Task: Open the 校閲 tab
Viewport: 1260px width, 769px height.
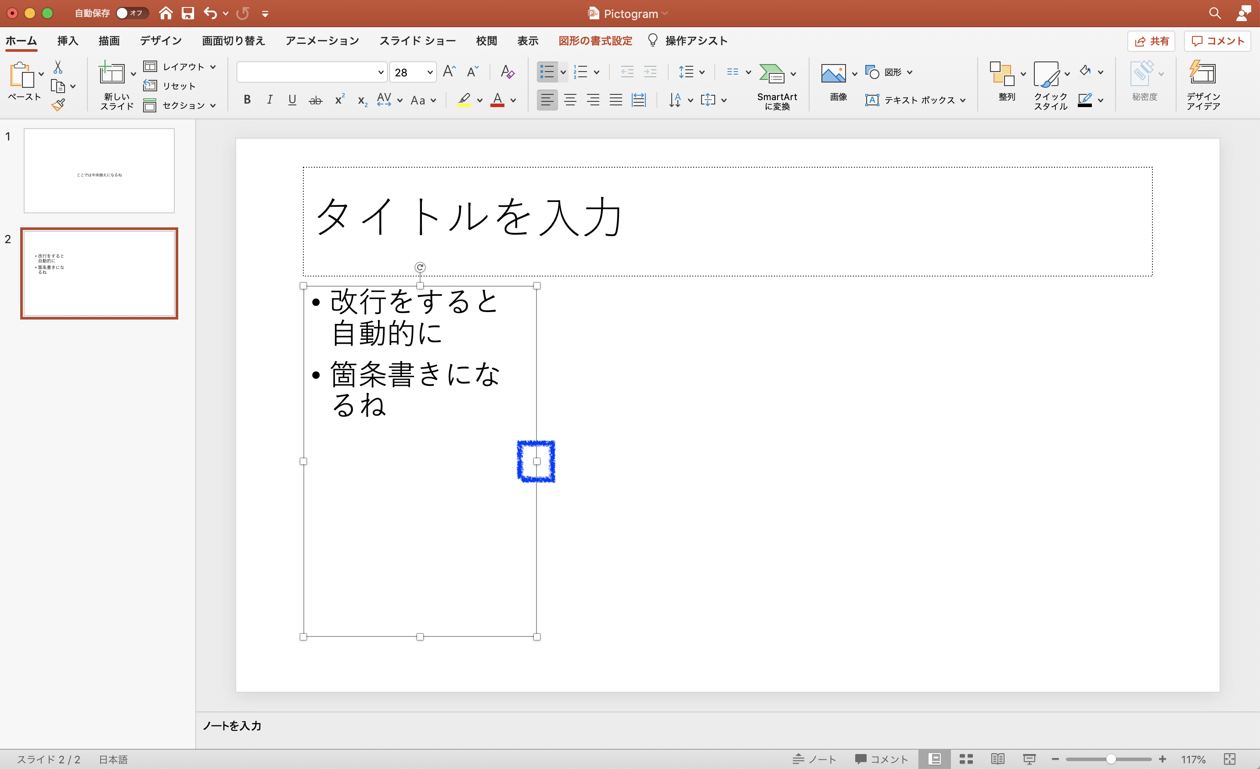Action: [x=486, y=41]
